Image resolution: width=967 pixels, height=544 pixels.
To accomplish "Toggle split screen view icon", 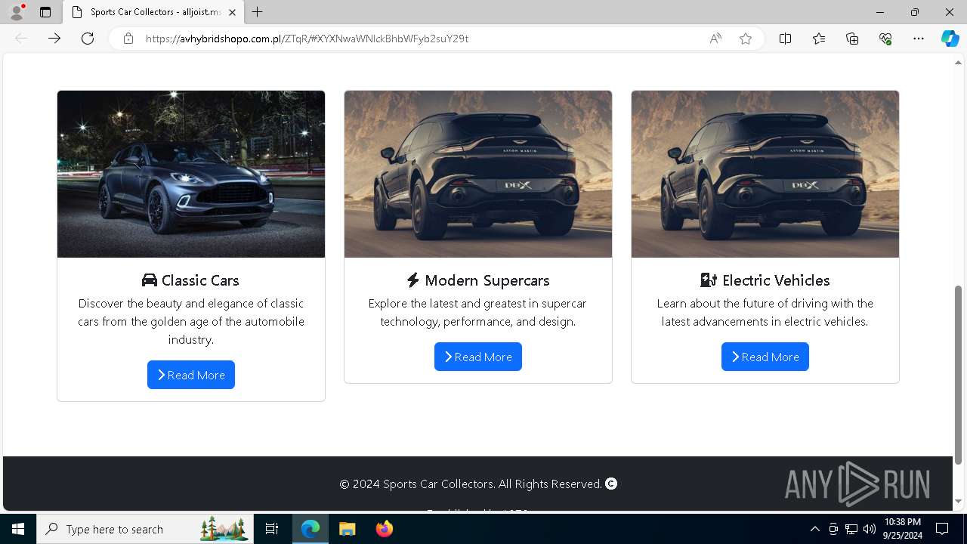I will 785,39.
